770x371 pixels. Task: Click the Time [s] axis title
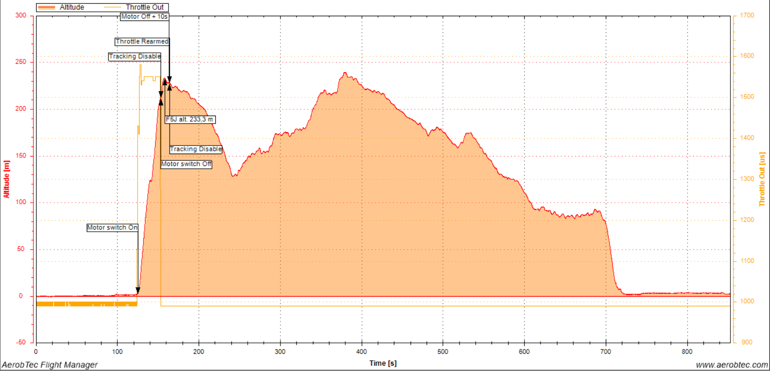(383, 363)
